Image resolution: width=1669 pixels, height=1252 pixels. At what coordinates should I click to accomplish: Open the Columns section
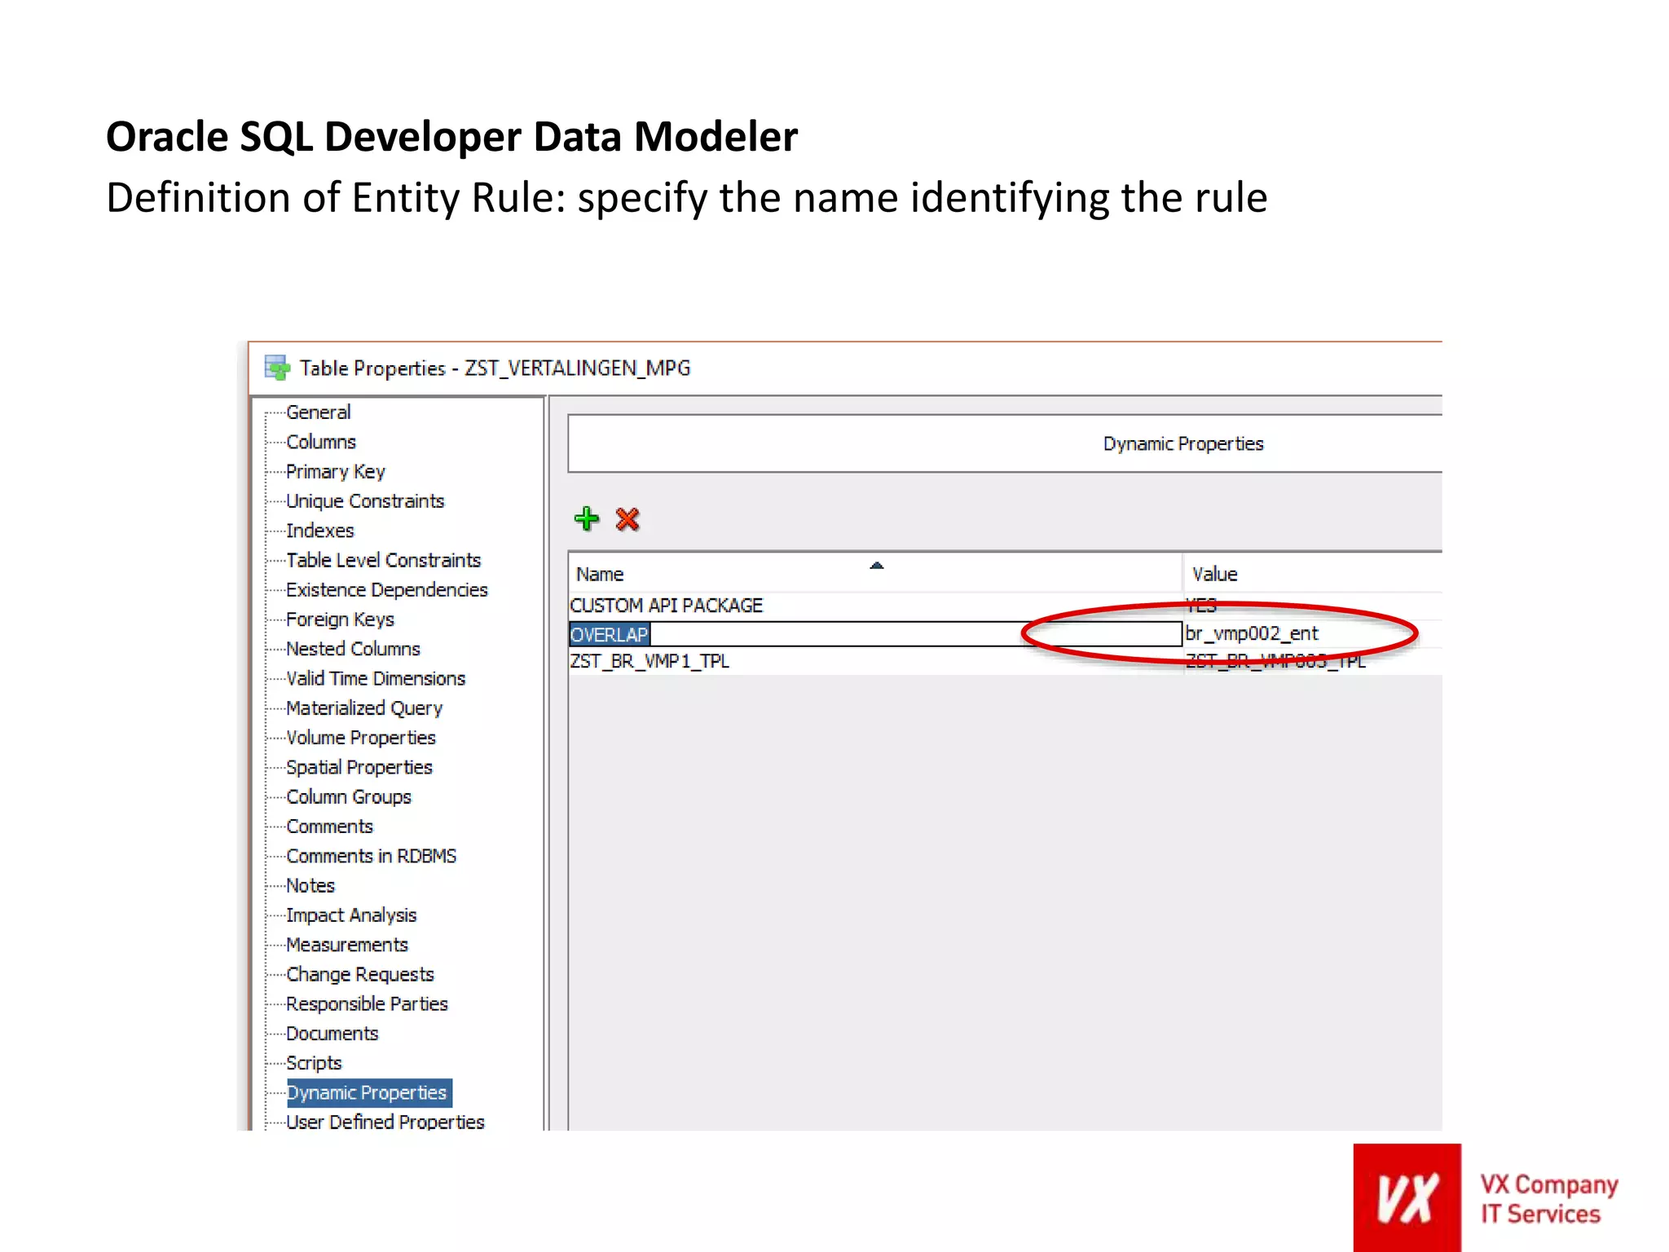321,442
